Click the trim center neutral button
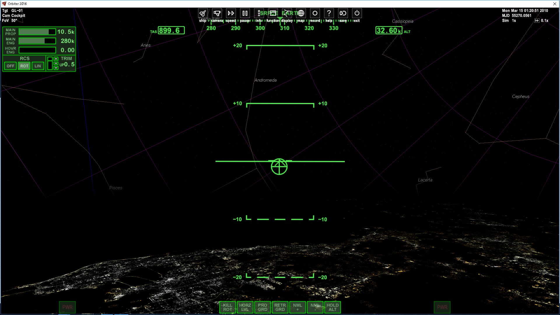560x315 pixels. point(56,63)
